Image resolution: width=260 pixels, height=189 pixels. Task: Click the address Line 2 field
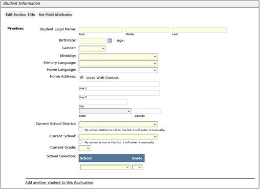[119, 93]
